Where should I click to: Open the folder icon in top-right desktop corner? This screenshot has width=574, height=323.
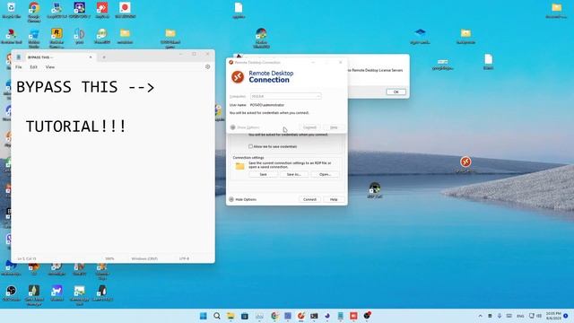click(x=556, y=10)
